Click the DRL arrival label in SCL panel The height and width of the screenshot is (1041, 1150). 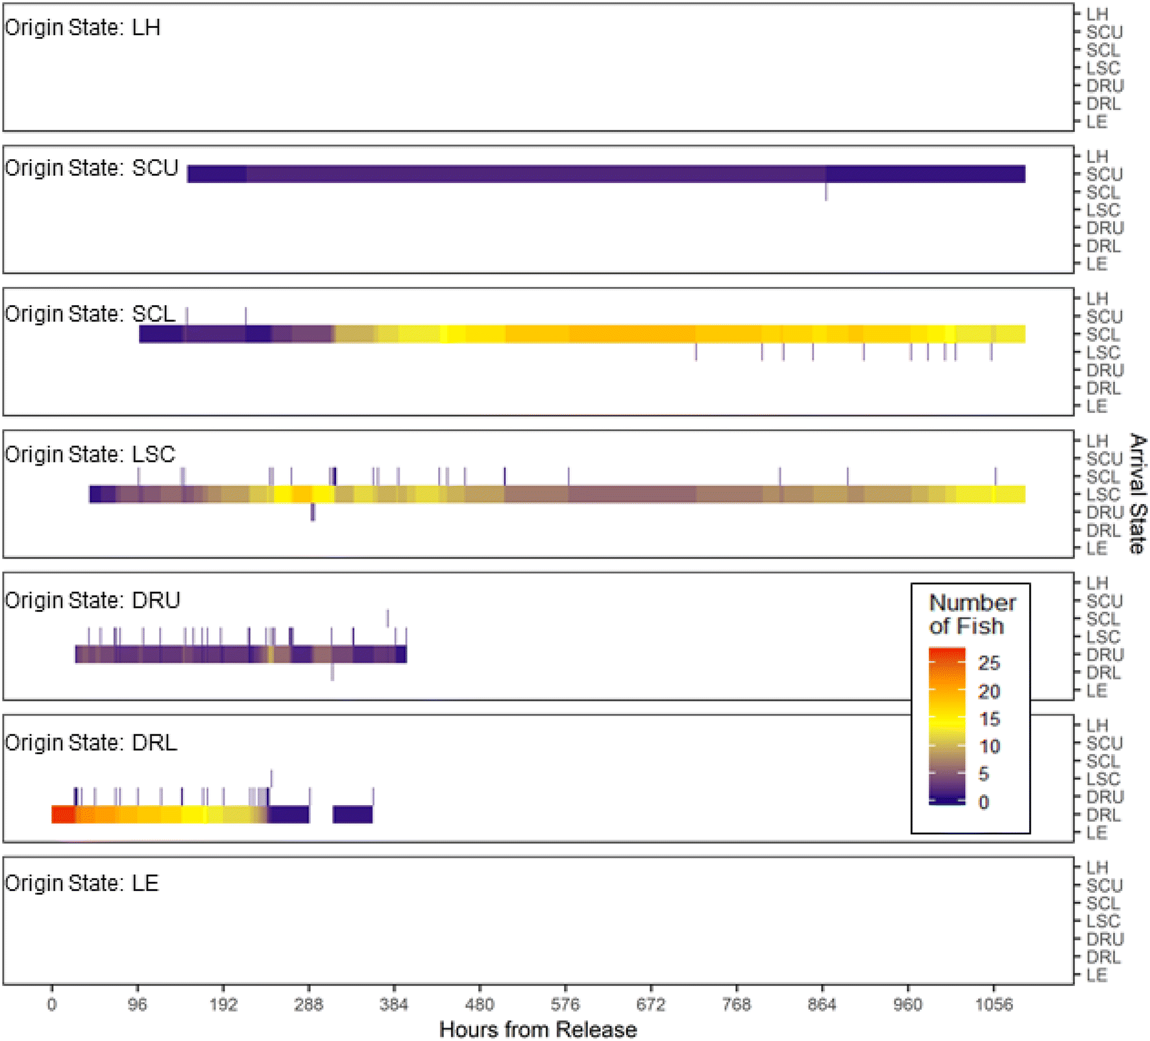click(1103, 388)
